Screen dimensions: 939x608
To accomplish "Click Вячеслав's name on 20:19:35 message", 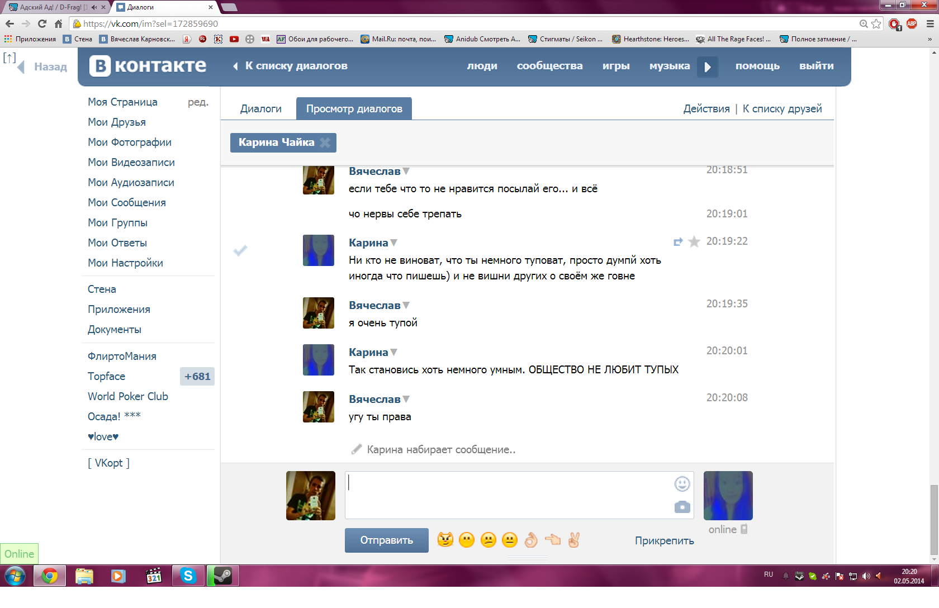I will (374, 305).
